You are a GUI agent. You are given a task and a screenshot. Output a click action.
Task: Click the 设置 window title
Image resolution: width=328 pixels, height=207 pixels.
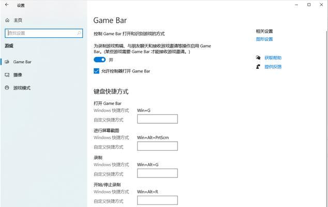[x=21, y=6]
